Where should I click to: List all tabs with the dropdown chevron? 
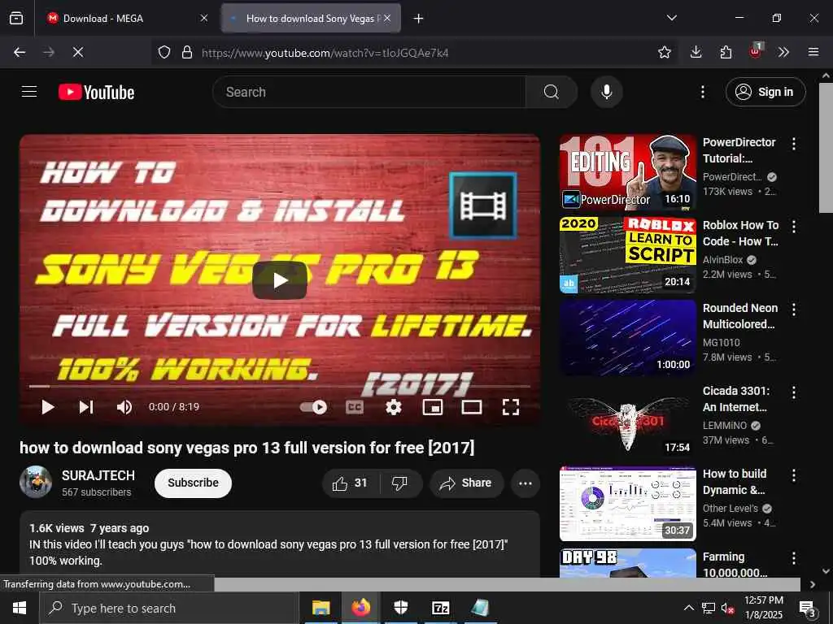(671, 18)
